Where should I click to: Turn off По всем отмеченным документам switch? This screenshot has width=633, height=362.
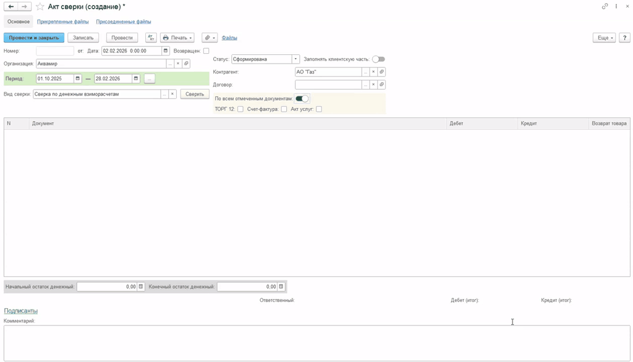click(x=302, y=99)
